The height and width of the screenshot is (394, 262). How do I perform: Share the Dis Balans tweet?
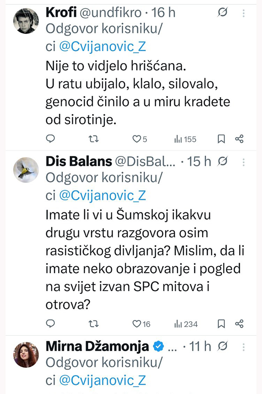(239, 324)
